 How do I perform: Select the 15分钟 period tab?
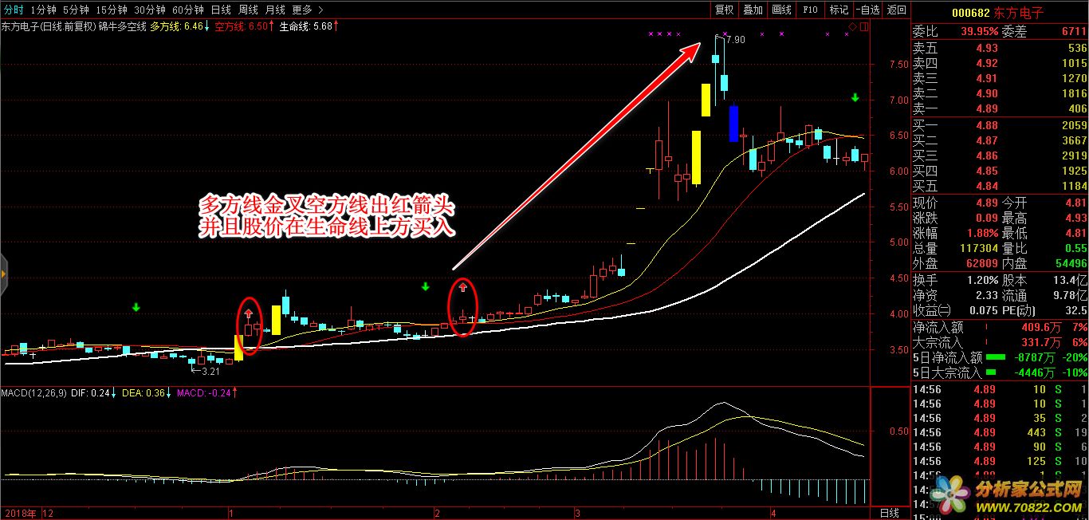[x=111, y=10]
